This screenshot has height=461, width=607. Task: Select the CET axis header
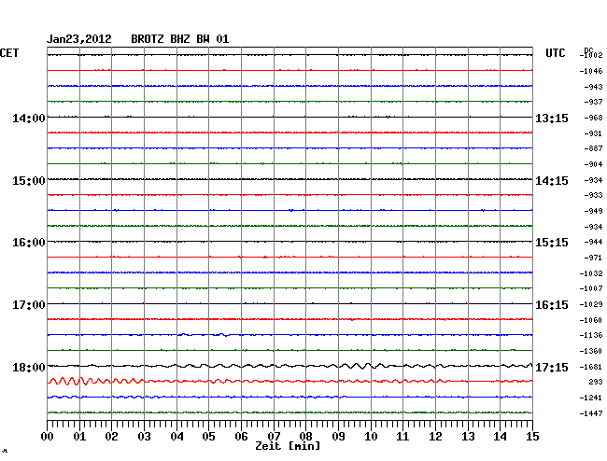click(x=10, y=53)
